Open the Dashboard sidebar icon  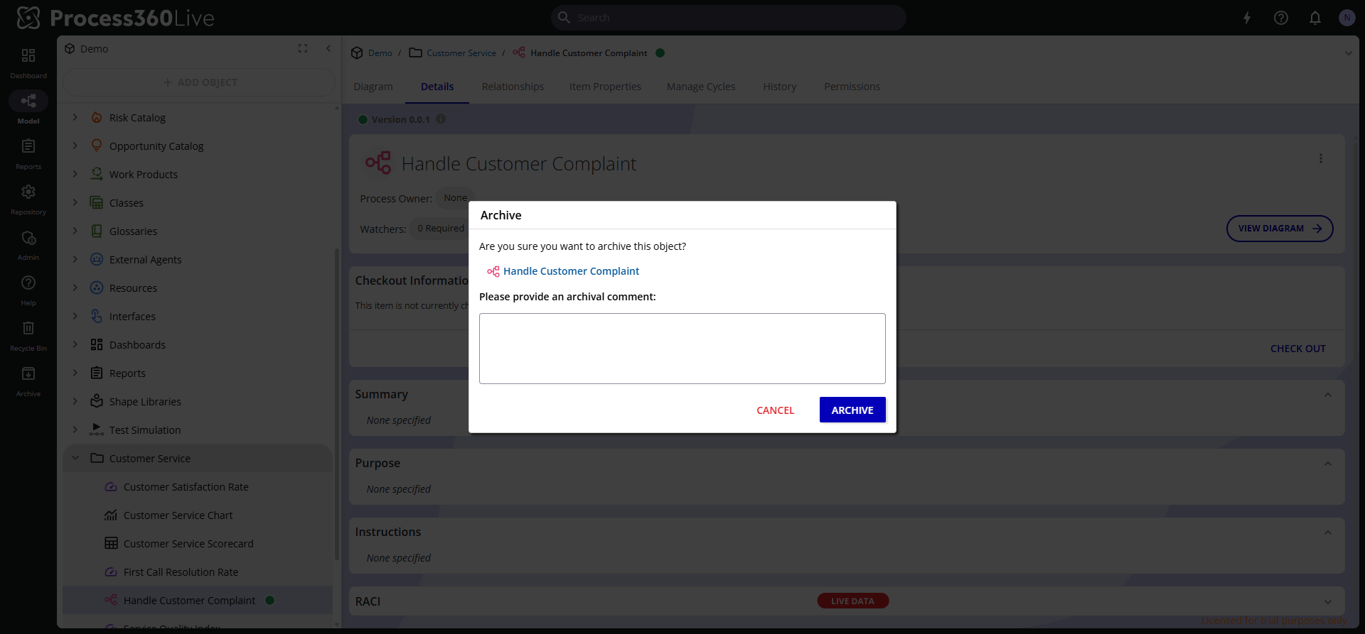pos(28,56)
